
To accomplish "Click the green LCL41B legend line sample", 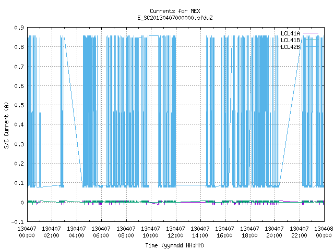I will (311, 40).
